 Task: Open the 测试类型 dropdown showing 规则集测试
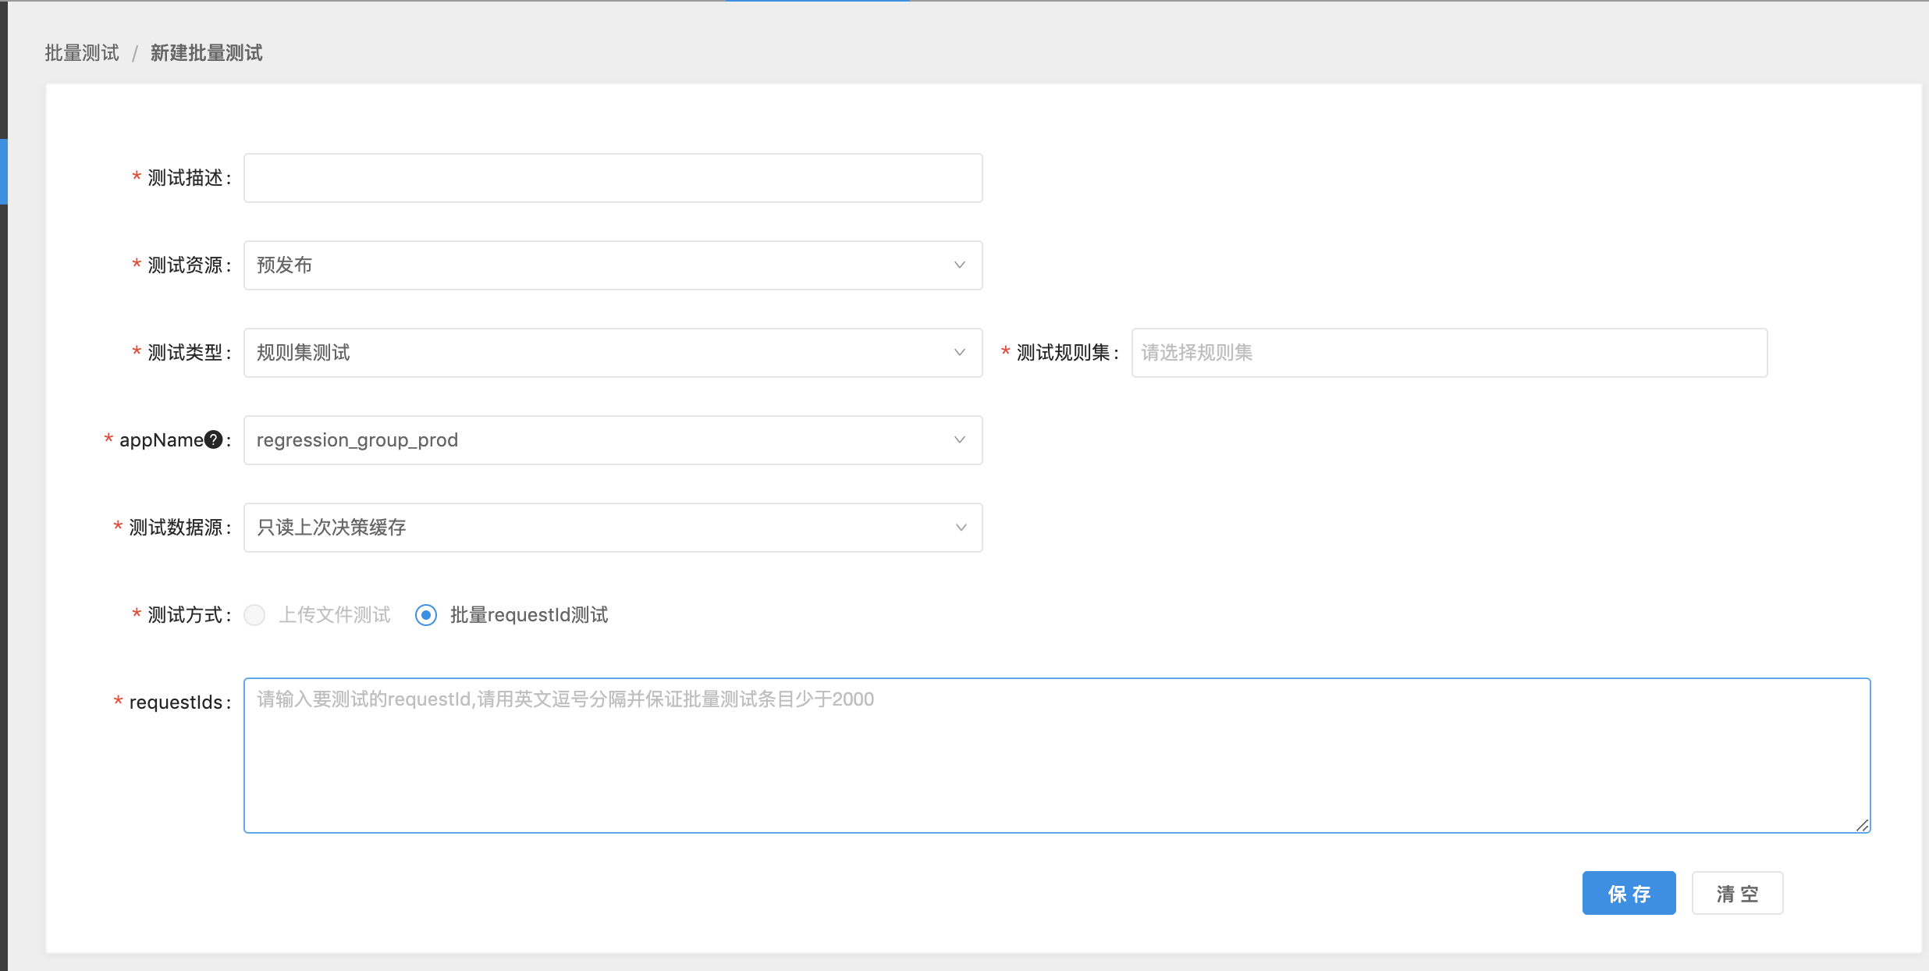click(613, 353)
